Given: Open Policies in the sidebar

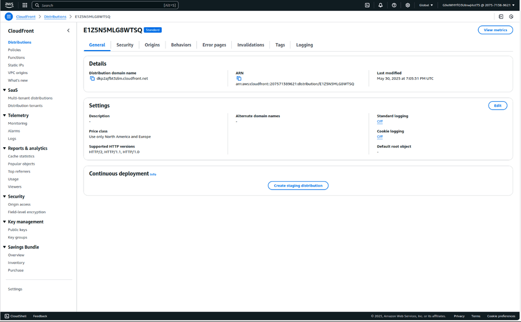Looking at the screenshot, I should point(14,50).
